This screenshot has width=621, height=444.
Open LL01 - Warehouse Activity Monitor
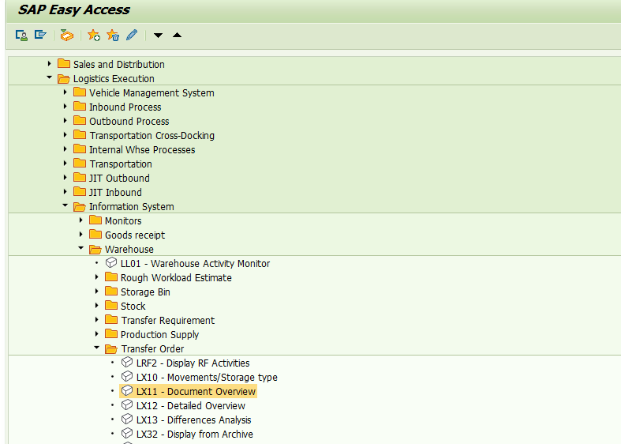(195, 264)
